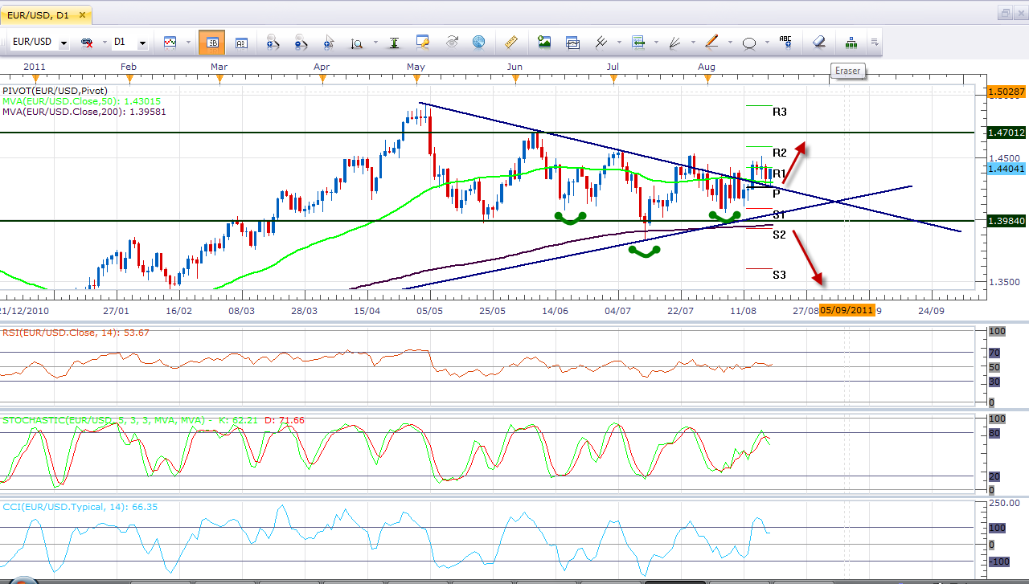Open the EUR/USD symbol dropdown
1029x584 pixels.
pyautogui.click(x=64, y=43)
